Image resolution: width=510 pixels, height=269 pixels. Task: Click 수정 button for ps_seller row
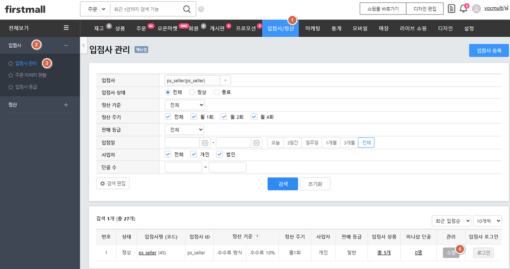pyautogui.click(x=451, y=253)
